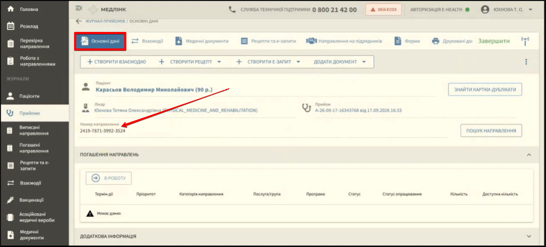The height and width of the screenshot is (247, 546).
Task: Open Розклад calendar icon
Action: (11, 26)
